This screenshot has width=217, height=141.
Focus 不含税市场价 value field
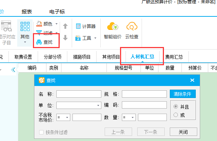pos(87,117)
